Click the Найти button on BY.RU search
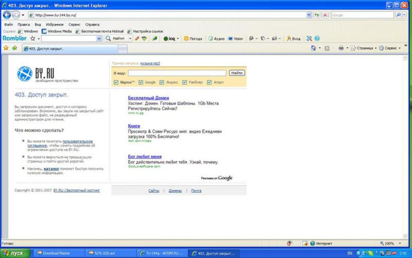This screenshot has width=412, height=258. pyautogui.click(x=237, y=73)
